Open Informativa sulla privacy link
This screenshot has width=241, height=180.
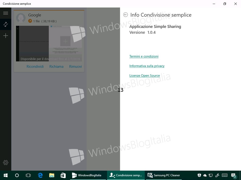click(x=147, y=66)
